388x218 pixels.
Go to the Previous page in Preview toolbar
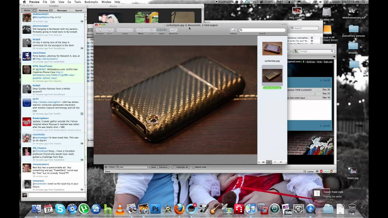tap(100, 30)
